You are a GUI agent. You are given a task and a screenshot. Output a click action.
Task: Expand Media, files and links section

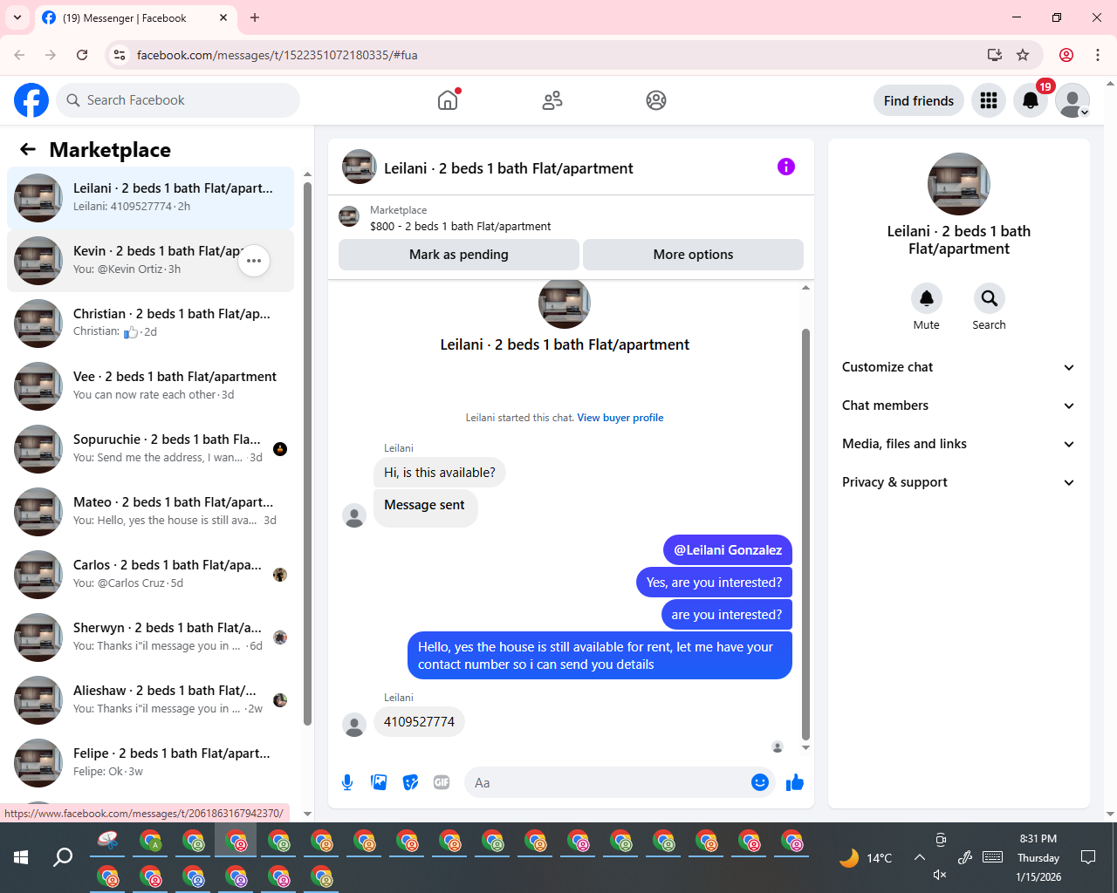coord(958,444)
